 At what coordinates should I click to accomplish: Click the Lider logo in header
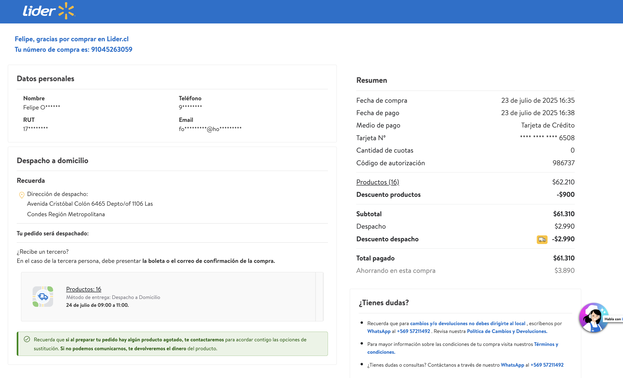[39, 11]
